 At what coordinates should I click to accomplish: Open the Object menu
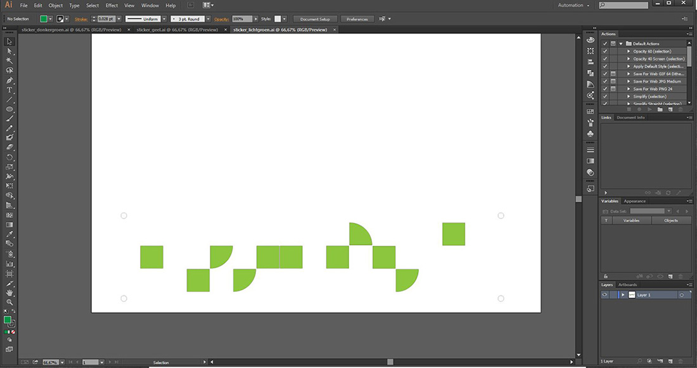click(x=56, y=5)
